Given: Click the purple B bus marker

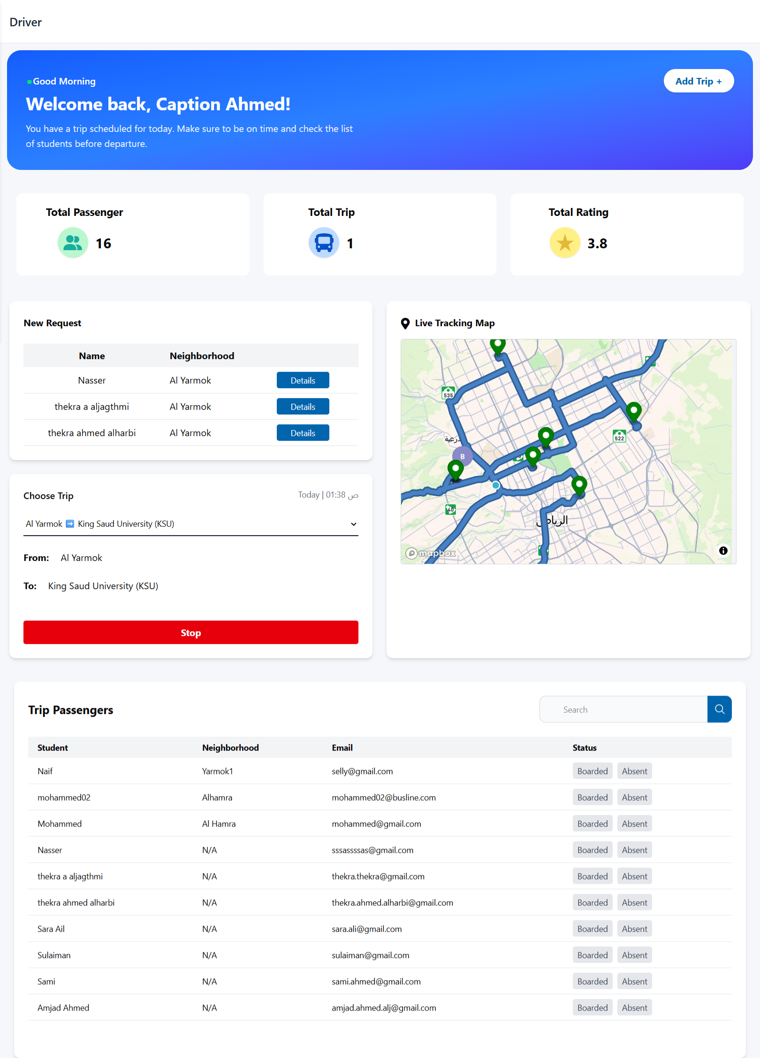Looking at the screenshot, I should 462,456.
